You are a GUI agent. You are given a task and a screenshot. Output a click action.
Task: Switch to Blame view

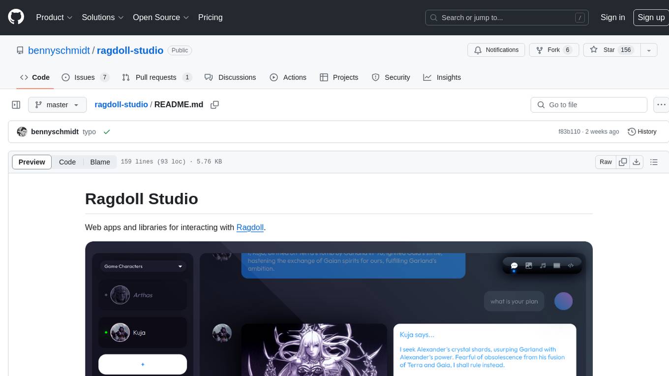pyautogui.click(x=100, y=162)
